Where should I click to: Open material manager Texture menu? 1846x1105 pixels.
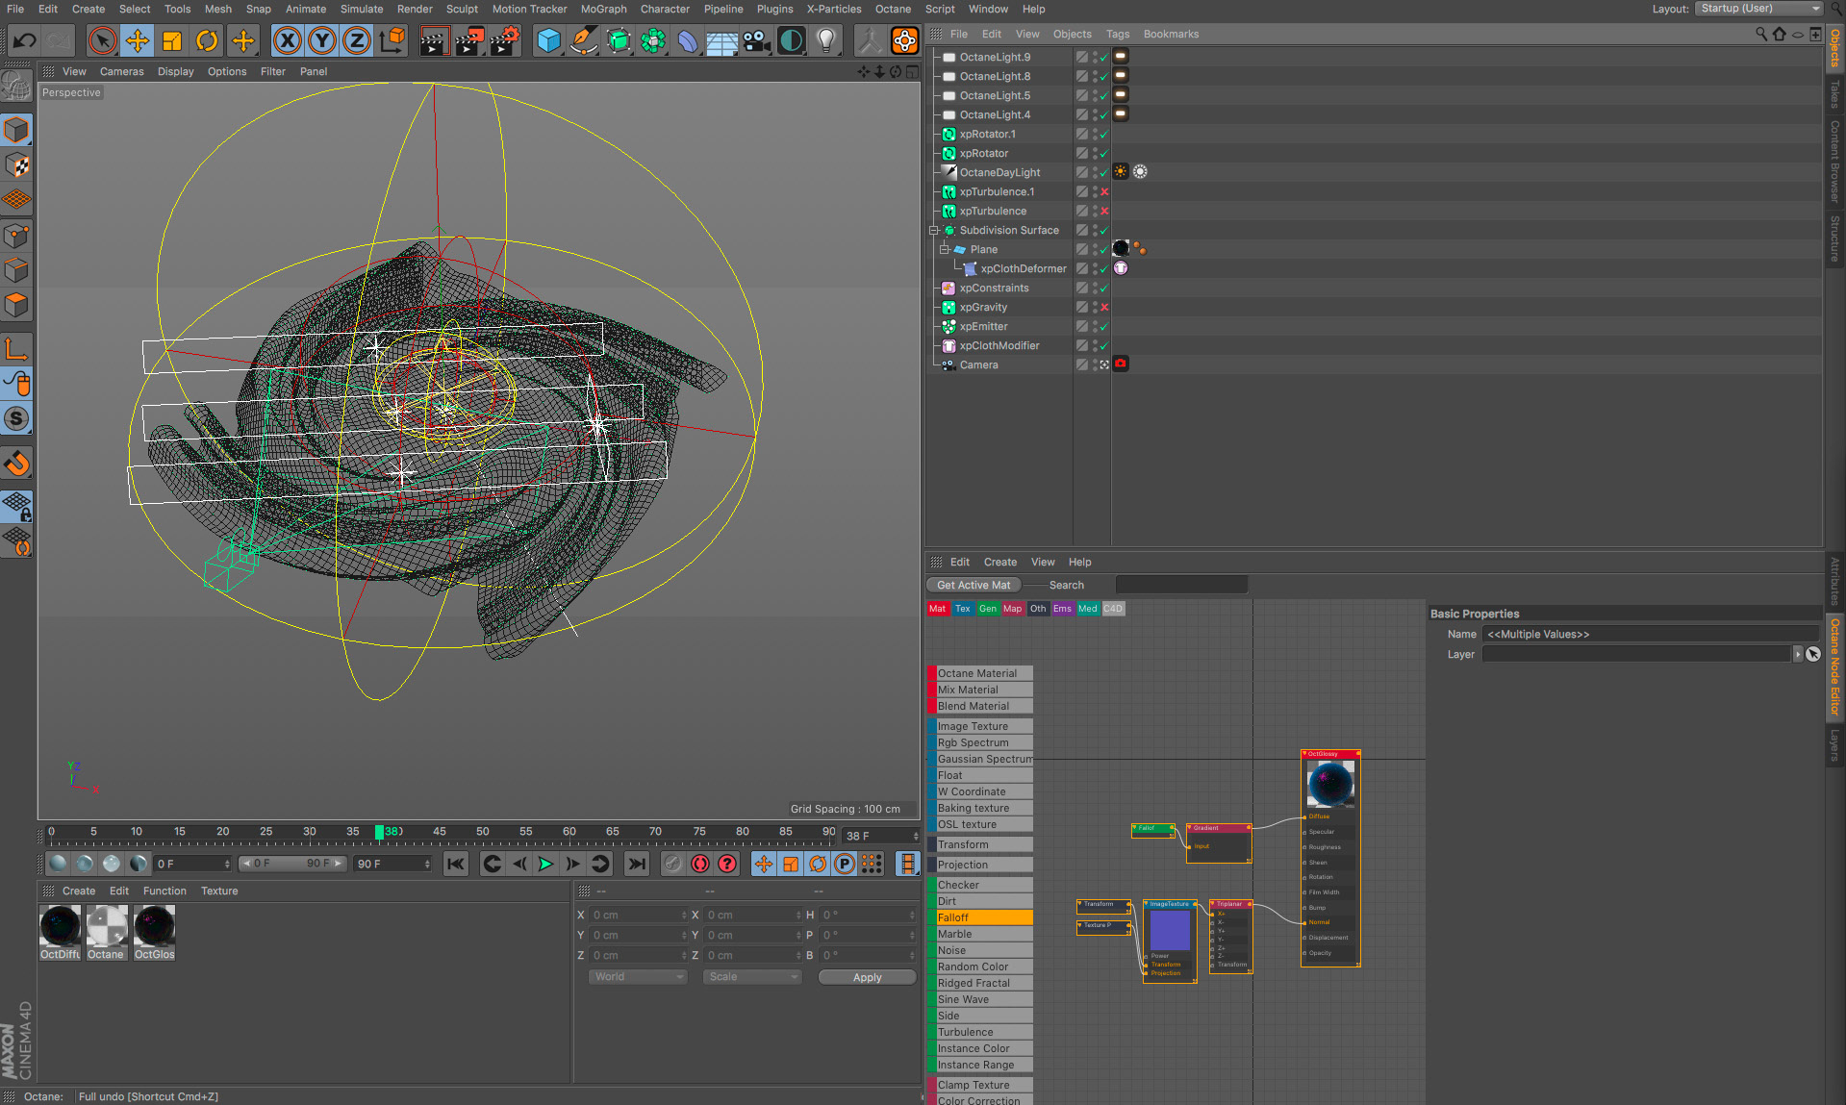coord(219,891)
